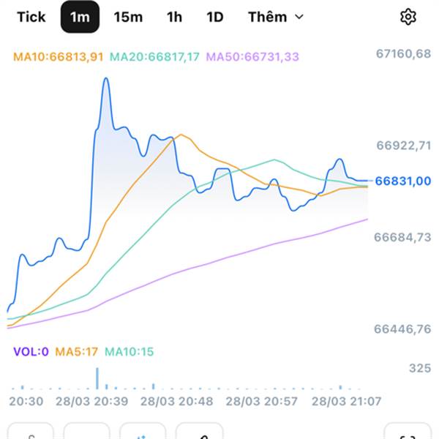
Task: Open chart settings gear icon
Action: pyautogui.click(x=408, y=17)
